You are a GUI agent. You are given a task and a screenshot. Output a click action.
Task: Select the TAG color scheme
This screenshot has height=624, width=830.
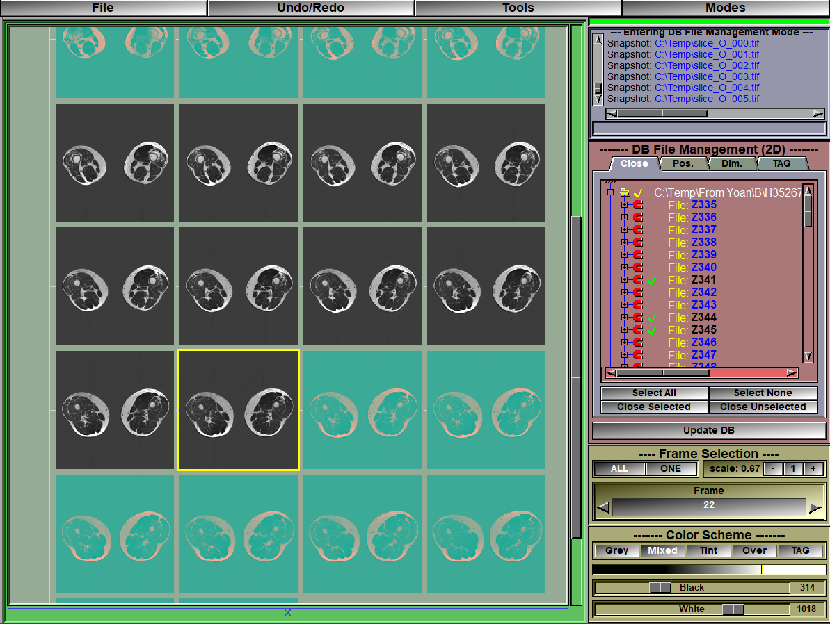[800, 550]
